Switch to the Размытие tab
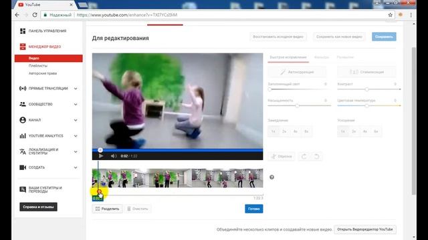The image size is (428, 240). click(x=345, y=57)
